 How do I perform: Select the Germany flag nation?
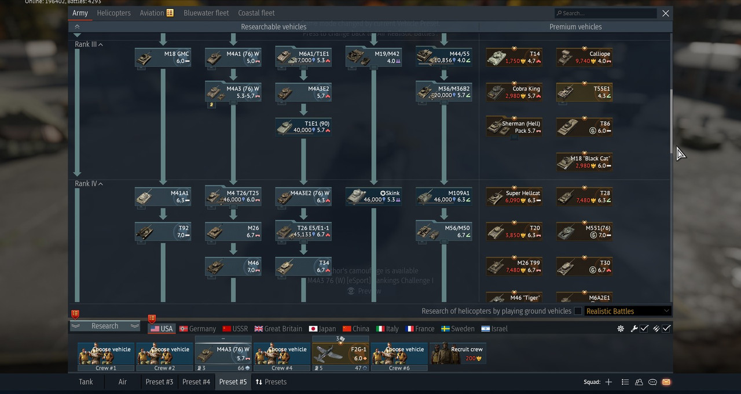click(x=197, y=328)
